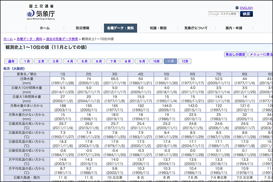Image resolution: width=273 pixels, height=182 pixels.
Task: Choose the 10月 month button
Action: point(156,61)
